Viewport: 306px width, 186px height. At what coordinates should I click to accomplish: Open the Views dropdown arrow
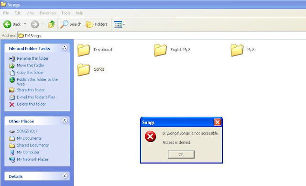coord(124,24)
